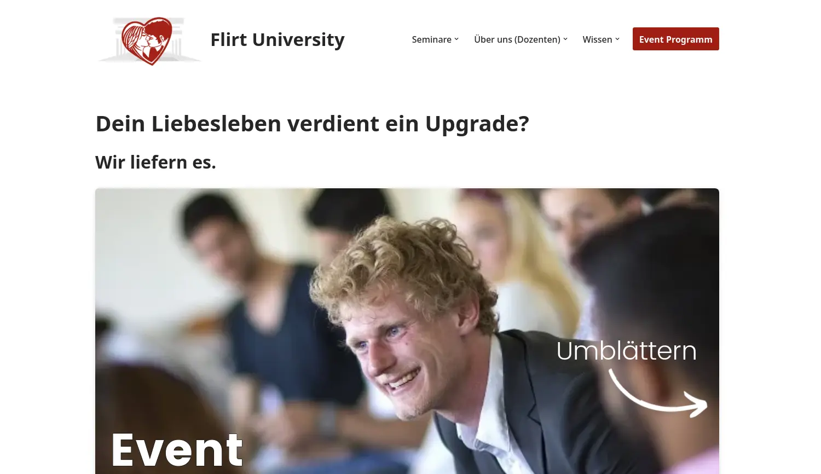Screen dimensions: 821x474
Task: Click the Wir liefern es. subheading
Action: coord(155,162)
